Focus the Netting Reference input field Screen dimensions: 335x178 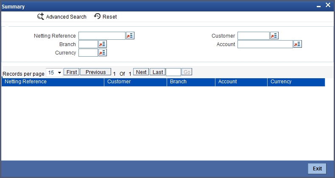[x=102, y=36]
